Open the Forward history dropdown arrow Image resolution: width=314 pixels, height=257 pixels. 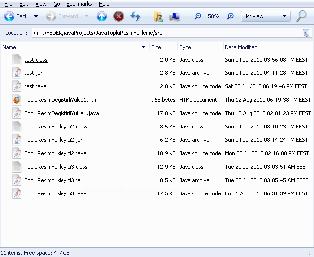(86, 16)
